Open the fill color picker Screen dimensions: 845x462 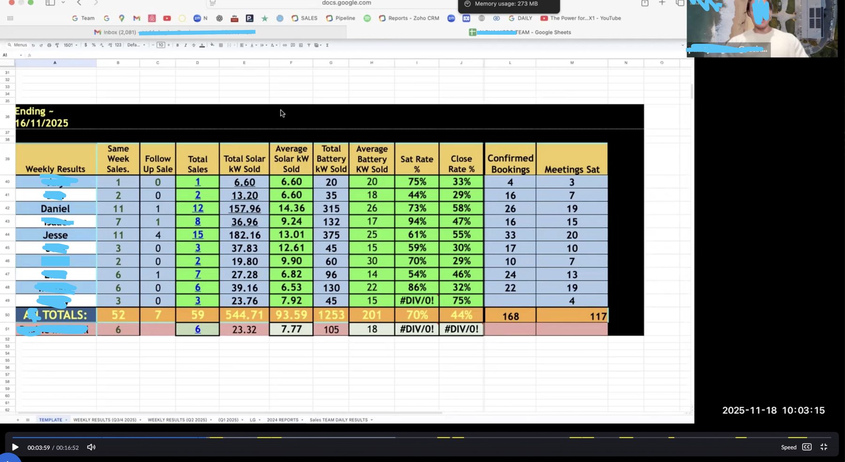(212, 45)
